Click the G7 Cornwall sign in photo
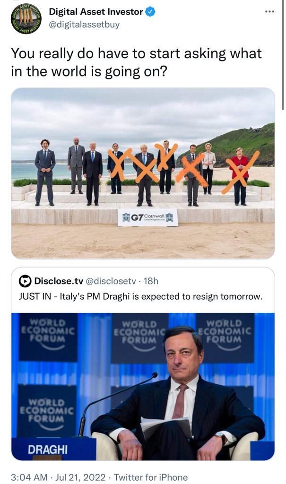Viewport: 286px width, 484px height. (x=147, y=217)
